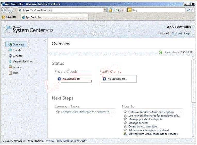Click the Favorites star icon
The width and height of the screenshot is (197, 145).
click(4, 17)
